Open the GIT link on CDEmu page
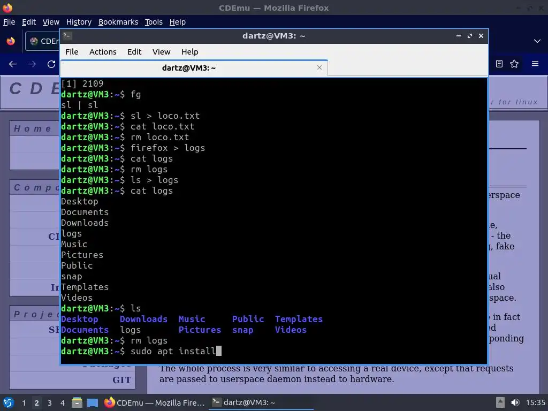 (121, 380)
